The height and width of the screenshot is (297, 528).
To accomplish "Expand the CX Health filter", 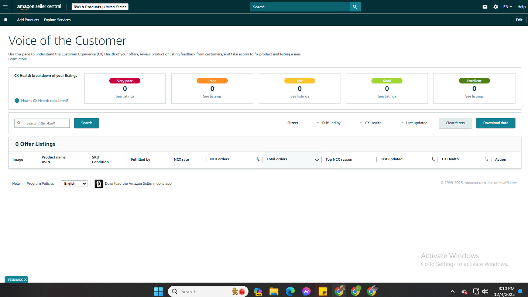I will pos(371,123).
